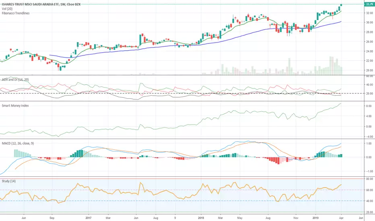Click the May label on the time axis

click(x=240, y=218)
